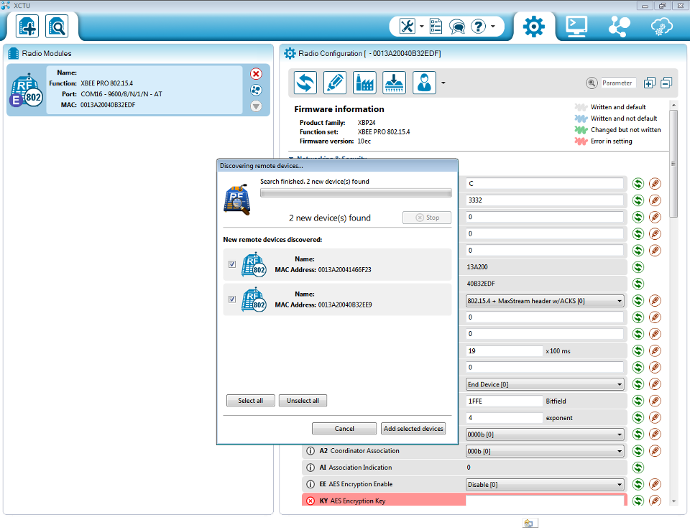Discover remote nodes of this module
This screenshot has width=690, height=530.
point(256,90)
